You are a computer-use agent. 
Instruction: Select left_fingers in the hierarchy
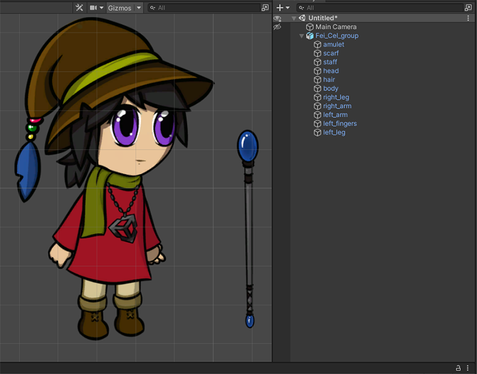coord(339,123)
